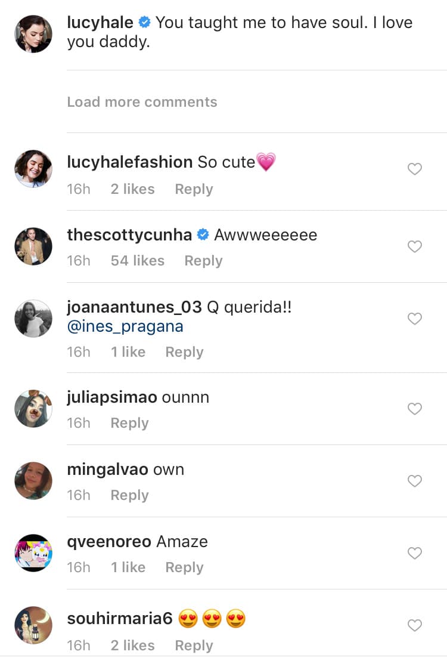Viewport: 447px width, 670px height.
Task: Reply to thescottycunha's Awwweeeeee comment
Action: 203,261
